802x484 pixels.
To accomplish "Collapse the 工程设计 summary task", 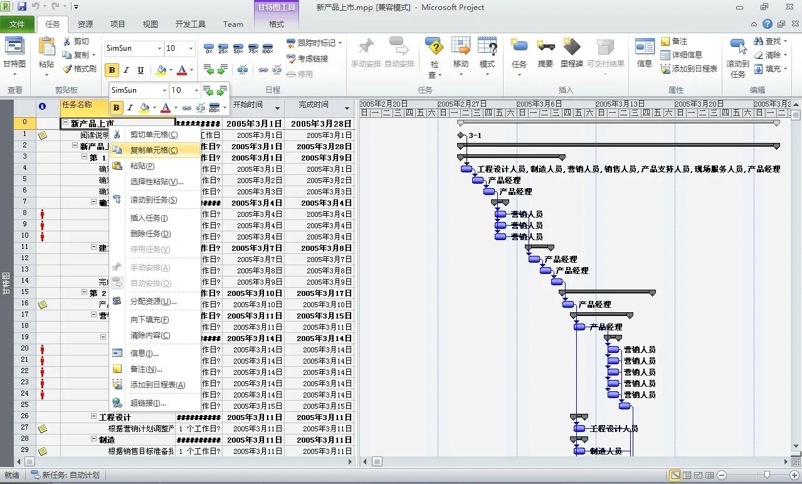I will coord(94,416).
